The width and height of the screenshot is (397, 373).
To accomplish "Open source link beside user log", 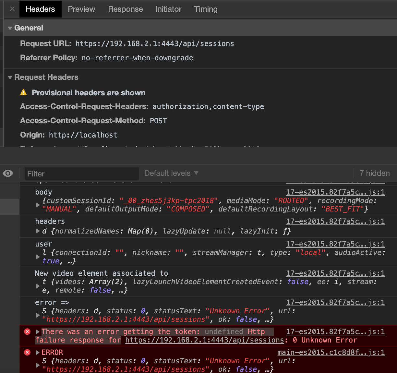I will click(335, 244).
